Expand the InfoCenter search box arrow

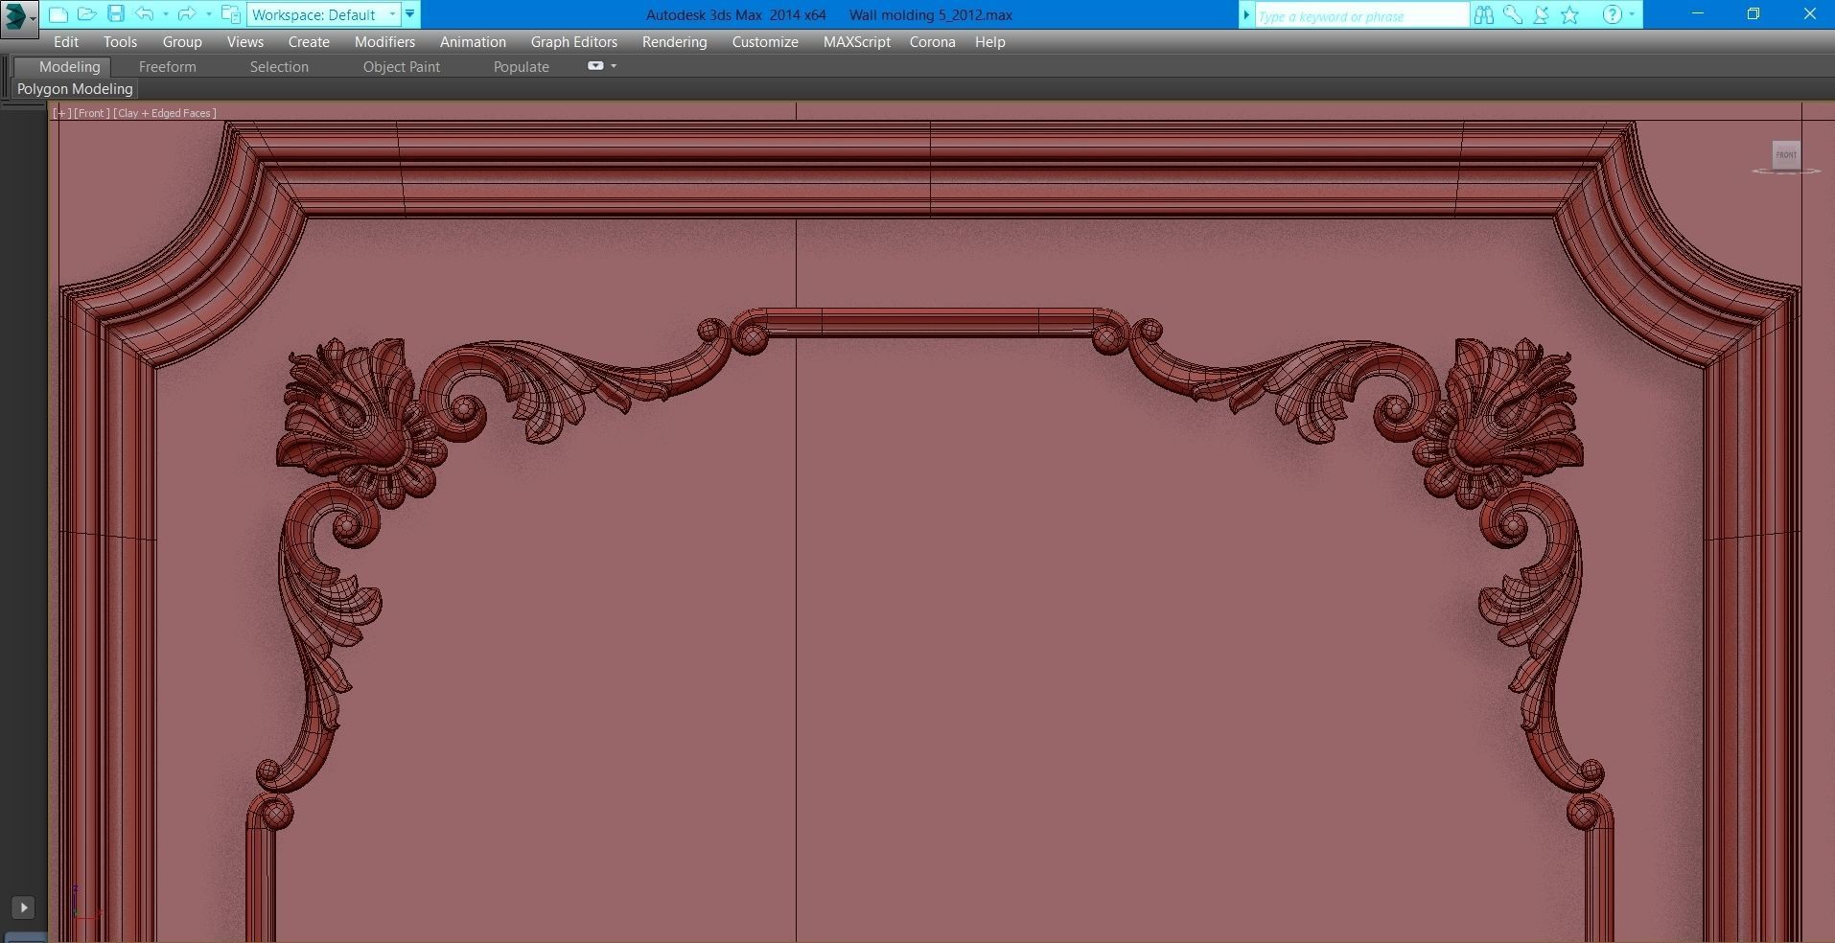click(1246, 15)
